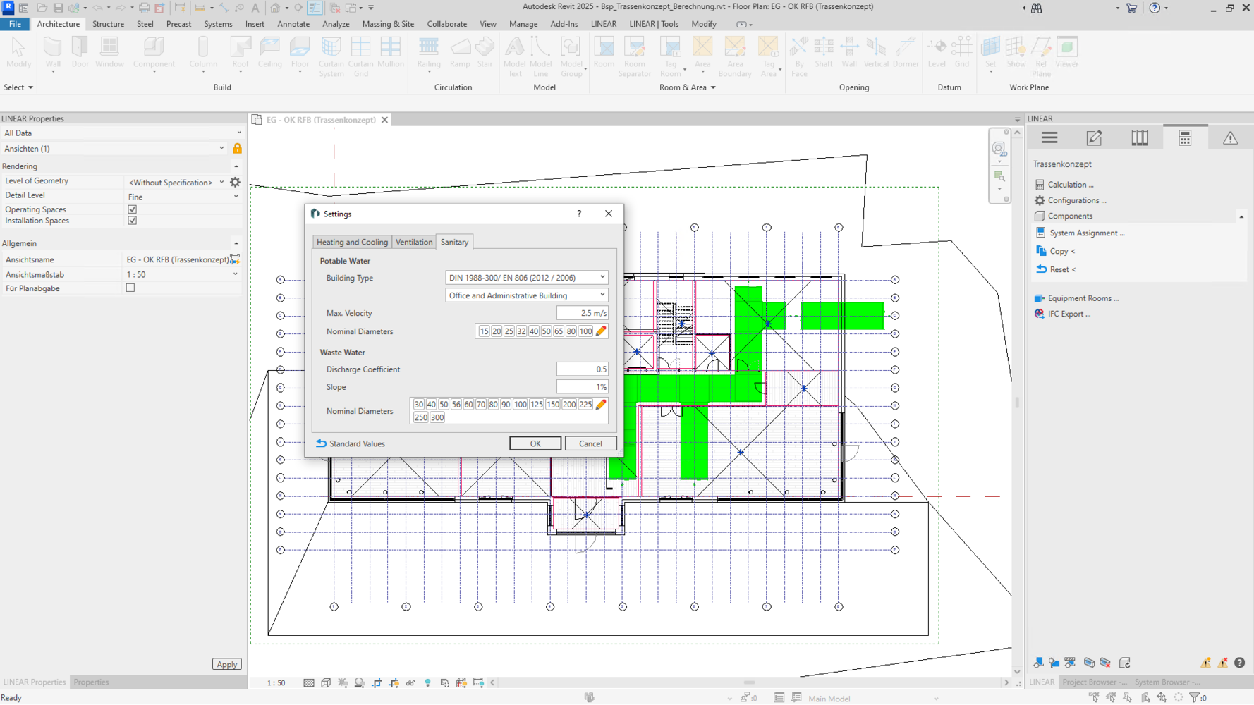
Task: Click the Level of Geometry gear icon
Action: (236, 182)
